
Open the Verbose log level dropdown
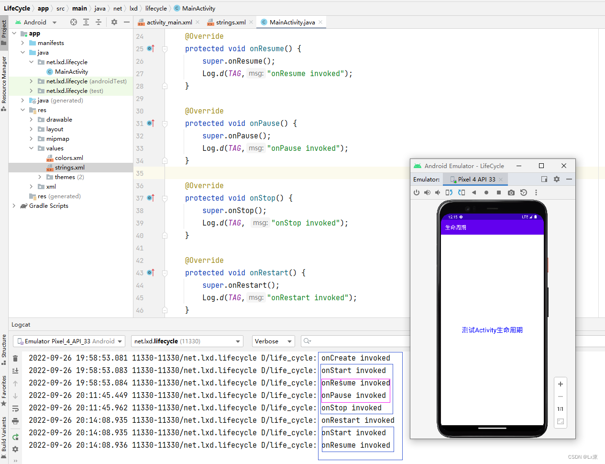pyautogui.click(x=273, y=341)
